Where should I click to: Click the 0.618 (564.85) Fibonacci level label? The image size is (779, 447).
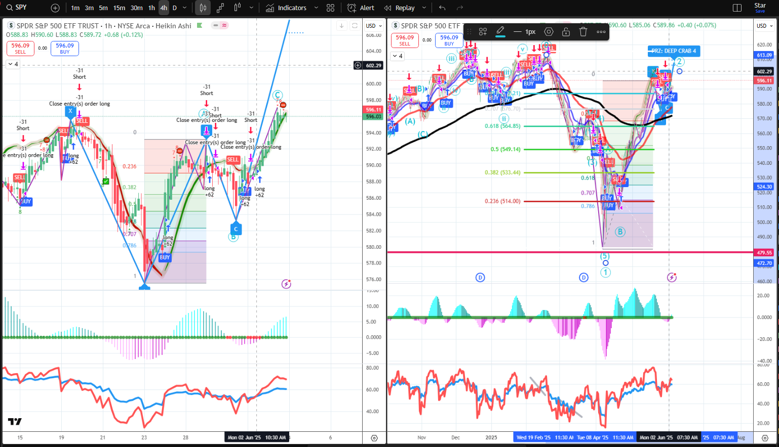(502, 126)
